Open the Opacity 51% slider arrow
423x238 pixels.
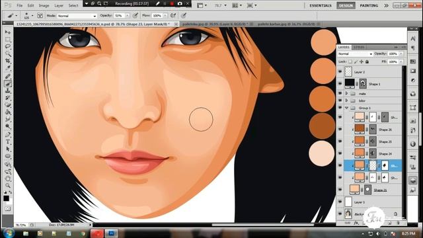click(x=127, y=16)
